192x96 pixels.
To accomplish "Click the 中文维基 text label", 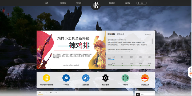I will (x=66, y=85).
